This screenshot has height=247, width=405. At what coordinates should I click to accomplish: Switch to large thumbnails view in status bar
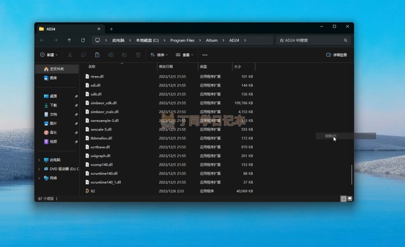(349, 199)
